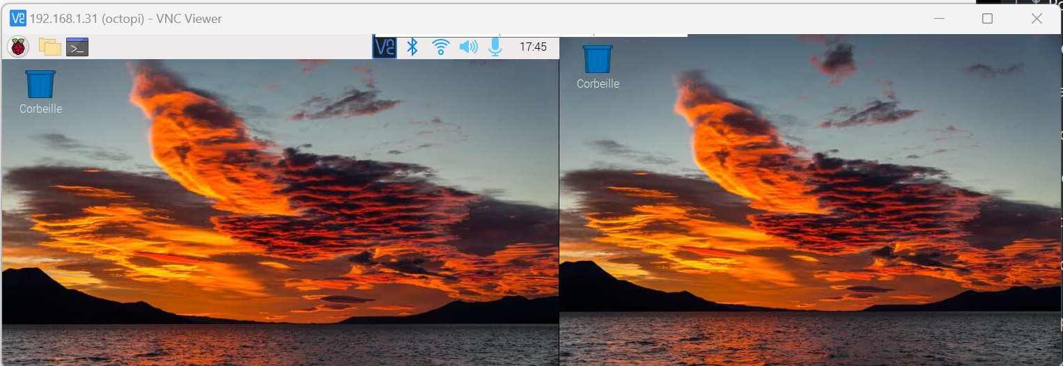Viewport: 1063px width, 366px height.
Task: Click the 17:45 panel clock
Action: (x=533, y=47)
